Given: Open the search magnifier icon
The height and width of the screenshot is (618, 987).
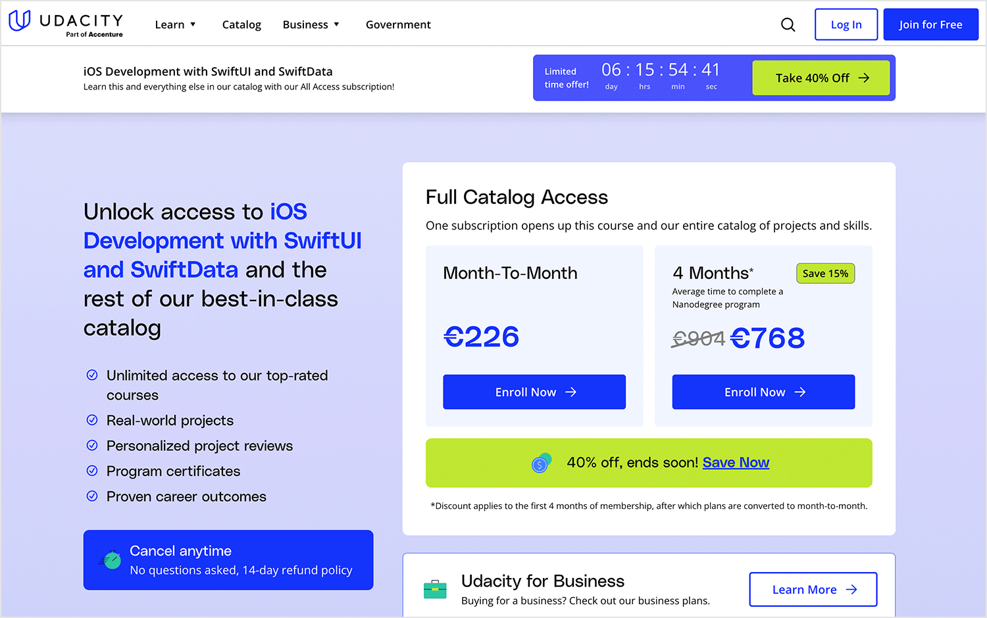Looking at the screenshot, I should click(788, 24).
